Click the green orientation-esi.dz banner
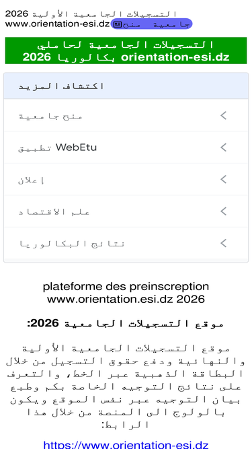 (x=126, y=50)
